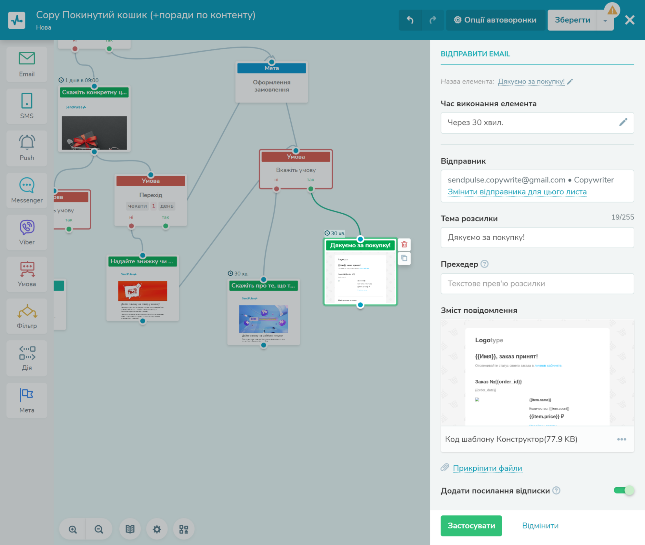Focus the Прехедер text field
This screenshot has height=545, width=645.
[x=537, y=284]
